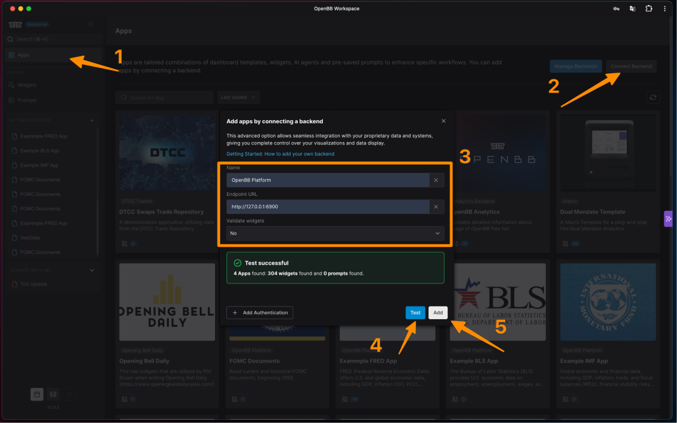The image size is (677, 423).
Task: Click the mail icon in sidebar footer
Action: [x=53, y=394]
